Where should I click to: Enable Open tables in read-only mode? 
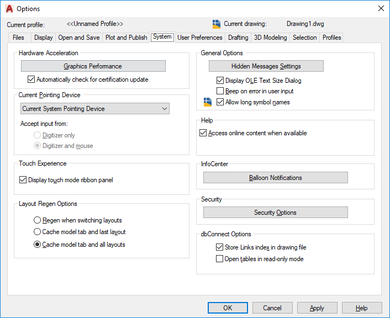click(219, 258)
